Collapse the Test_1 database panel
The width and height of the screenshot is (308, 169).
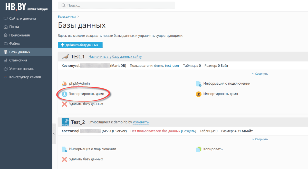tap(260, 74)
